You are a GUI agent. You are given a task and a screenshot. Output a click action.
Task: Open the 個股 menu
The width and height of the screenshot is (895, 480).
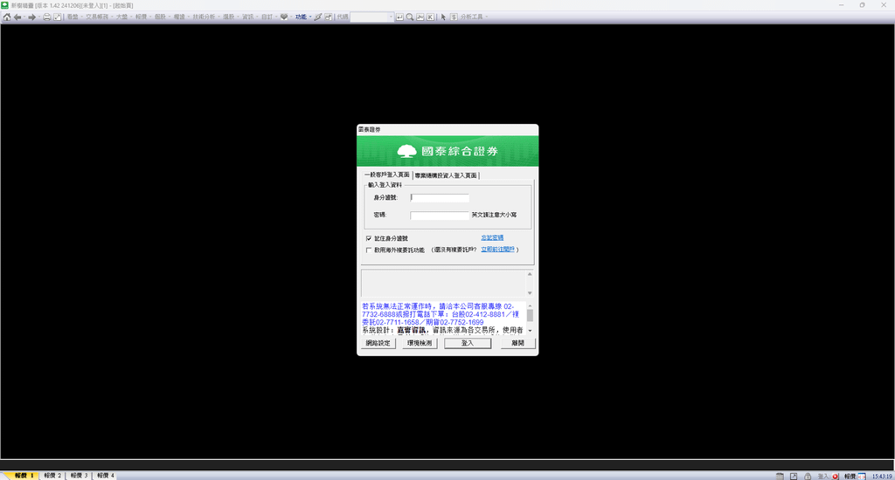(160, 17)
